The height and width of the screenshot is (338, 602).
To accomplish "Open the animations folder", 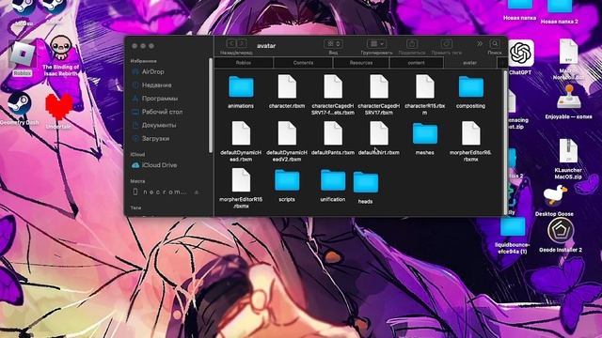I will pos(241,86).
